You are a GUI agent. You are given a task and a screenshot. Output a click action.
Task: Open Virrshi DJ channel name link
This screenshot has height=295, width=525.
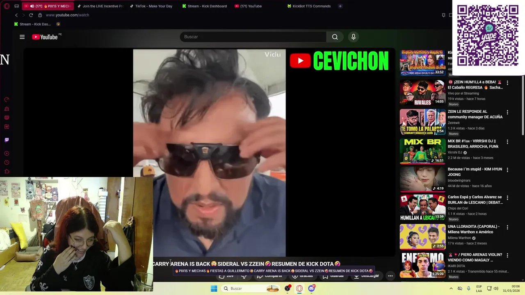[455, 152]
